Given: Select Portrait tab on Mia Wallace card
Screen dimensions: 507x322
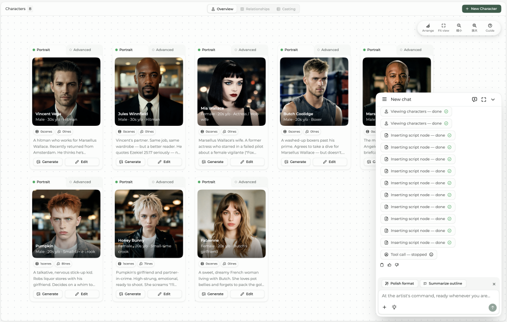Looking at the screenshot, I should [213, 50].
